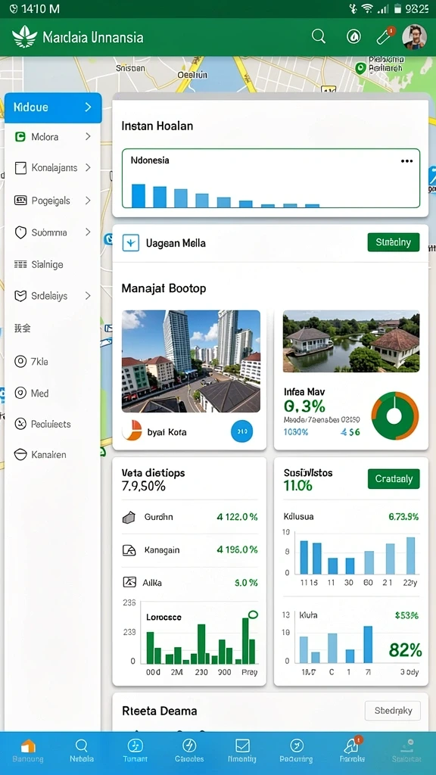Expand the Konalajants sidebar chevron
This screenshot has height=775, width=436.
tap(88, 167)
